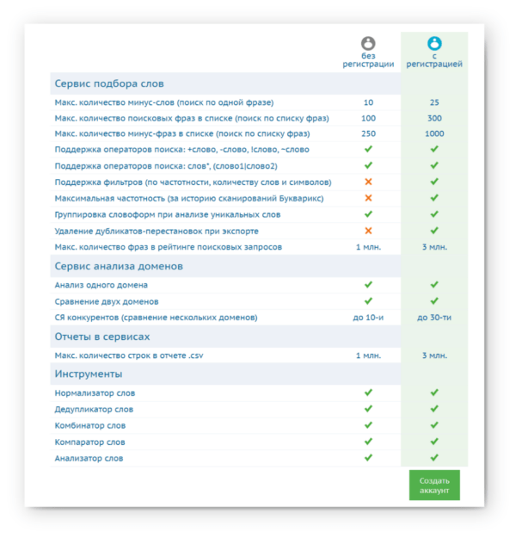Click the registered-column checkmark for 'Сравнение двух доменов'
Viewport: 516px width, 538px height.
[x=434, y=301]
